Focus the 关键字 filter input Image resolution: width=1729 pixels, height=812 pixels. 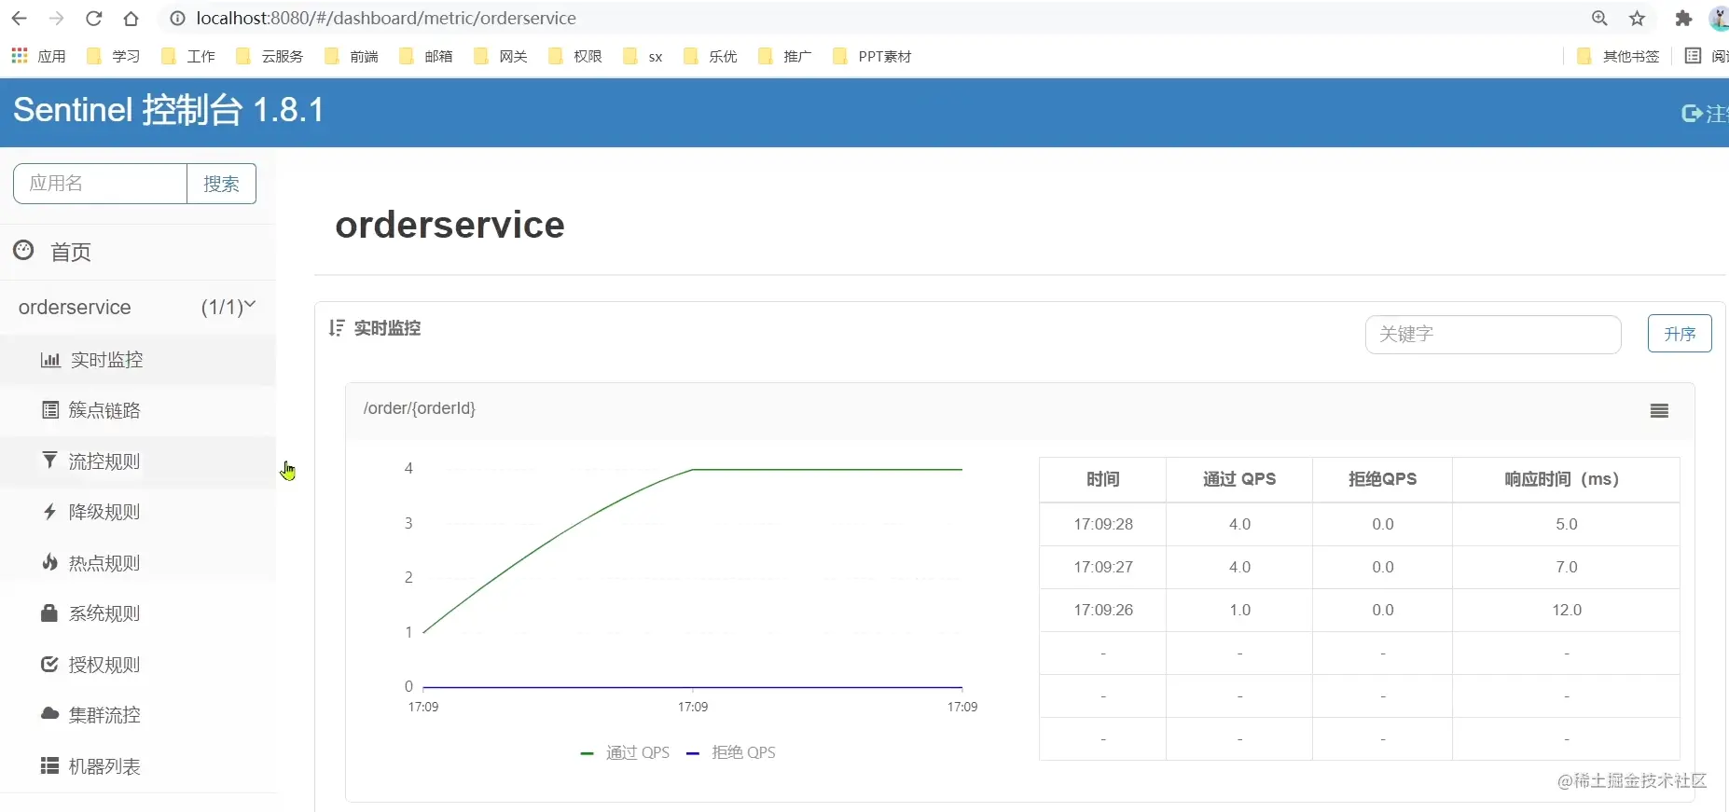click(x=1493, y=334)
